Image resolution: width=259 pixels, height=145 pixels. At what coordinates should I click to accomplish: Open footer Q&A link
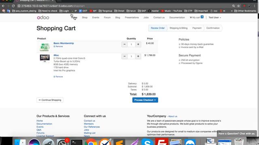(x=39, y=130)
